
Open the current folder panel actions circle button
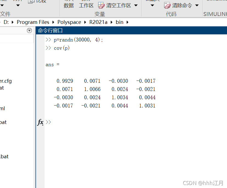click(29, 31)
